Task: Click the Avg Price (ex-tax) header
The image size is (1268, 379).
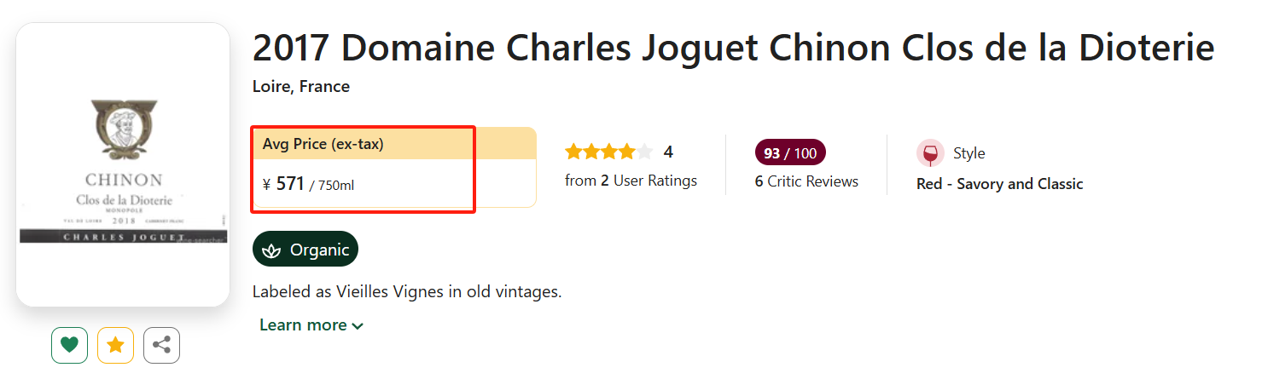Action: click(323, 144)
